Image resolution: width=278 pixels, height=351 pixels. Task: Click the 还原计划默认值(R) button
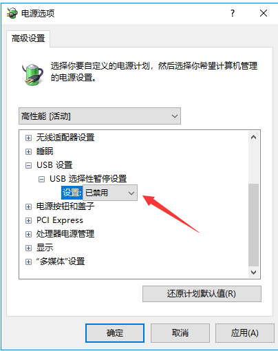tap(202, 294)
